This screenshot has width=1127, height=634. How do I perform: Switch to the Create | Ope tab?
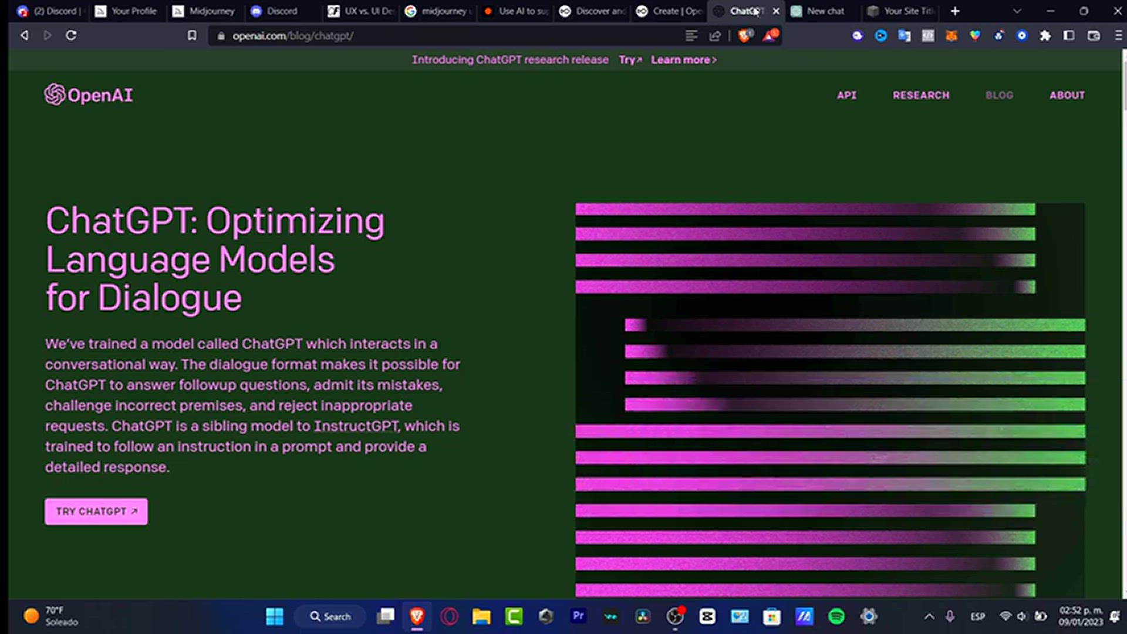669,11
